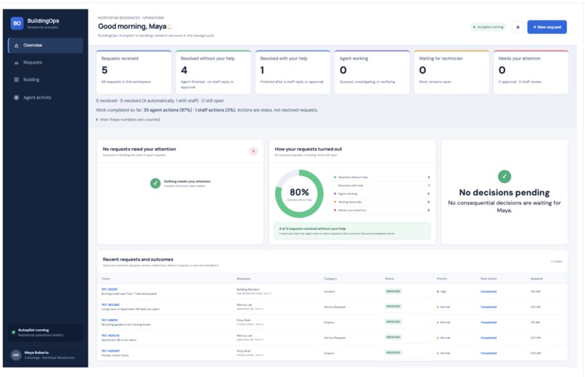
Task: Click the 4 of 5 requests resolved banner
Action: 352,231
